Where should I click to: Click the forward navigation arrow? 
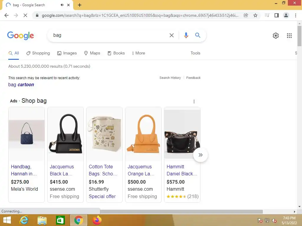(16, 15)
